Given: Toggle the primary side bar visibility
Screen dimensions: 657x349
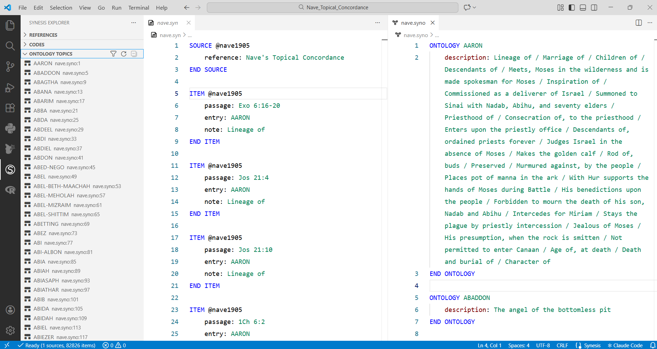Looking at the screenshot, I should point(572,8).
